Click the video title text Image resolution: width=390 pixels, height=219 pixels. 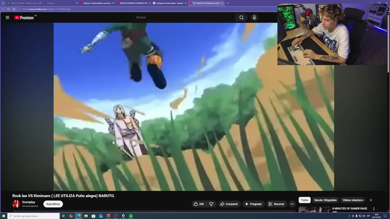tap(63, 196)
